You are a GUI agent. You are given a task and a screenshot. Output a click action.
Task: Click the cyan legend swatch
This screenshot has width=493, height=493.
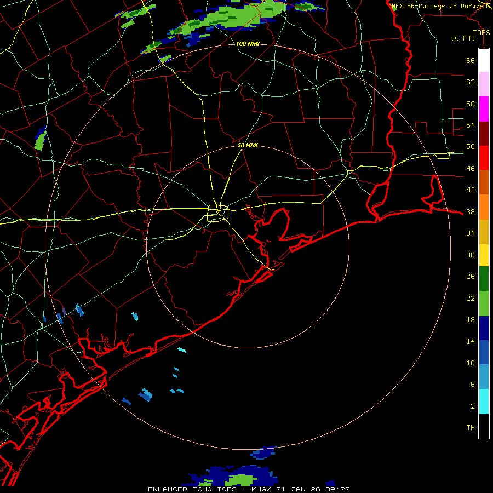pos(484,402)
